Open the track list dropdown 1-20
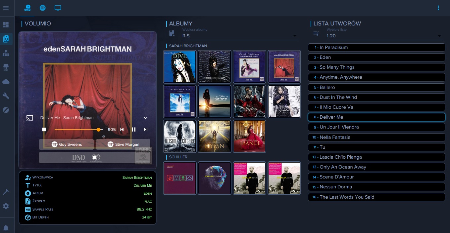Screen dimensions: 450x233 tap(384, 36)
